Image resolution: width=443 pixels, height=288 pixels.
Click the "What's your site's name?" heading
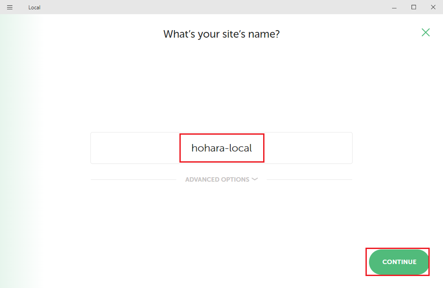coord(221,34)
